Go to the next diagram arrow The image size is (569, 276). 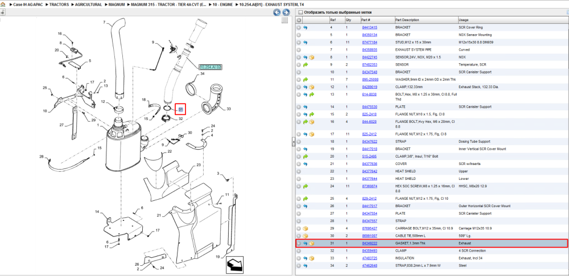pos(286,13)
